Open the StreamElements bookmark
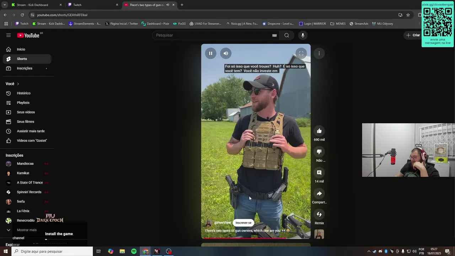 pyautogui.click(x=85, y=24)
